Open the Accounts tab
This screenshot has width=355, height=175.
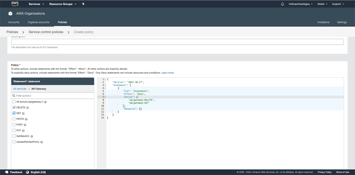(x=14, y=22)
